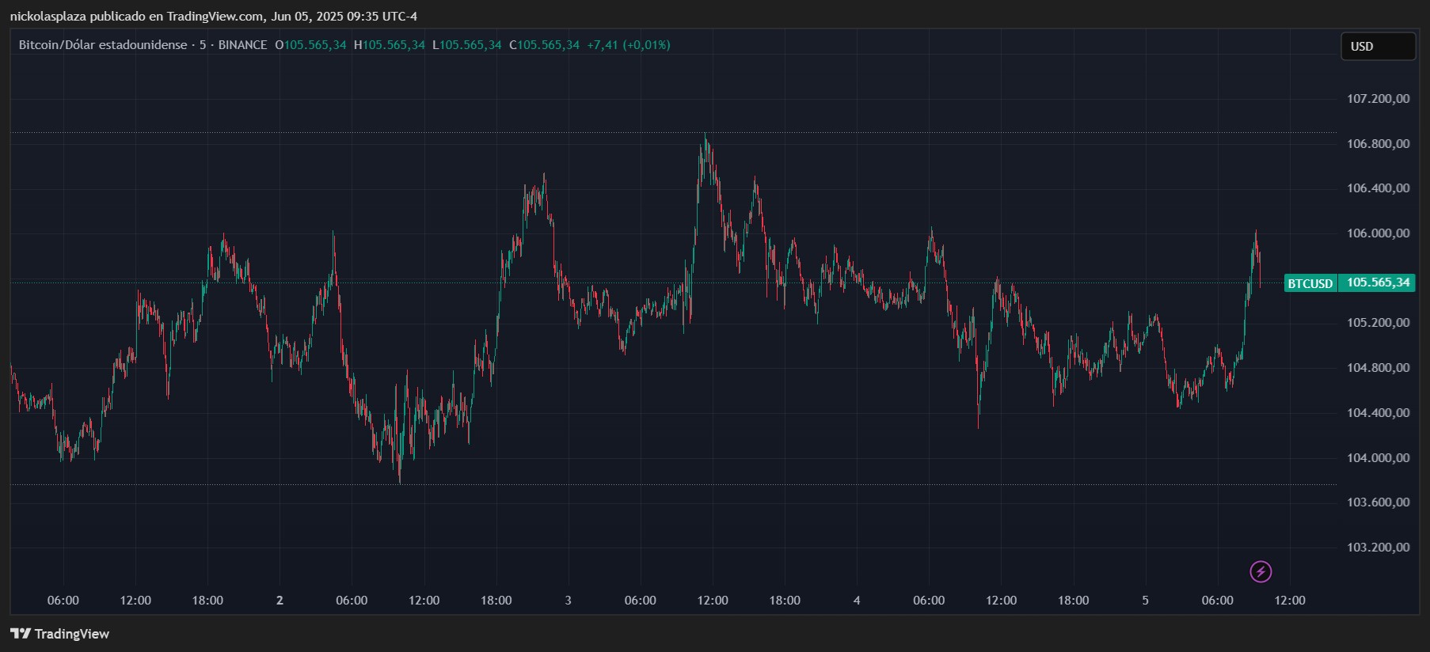The height and width of the screenshot is (652, 1430).
Task: Click the highest candle peak near 106.800
Action: pyautogui.click(x=705, y=138)
